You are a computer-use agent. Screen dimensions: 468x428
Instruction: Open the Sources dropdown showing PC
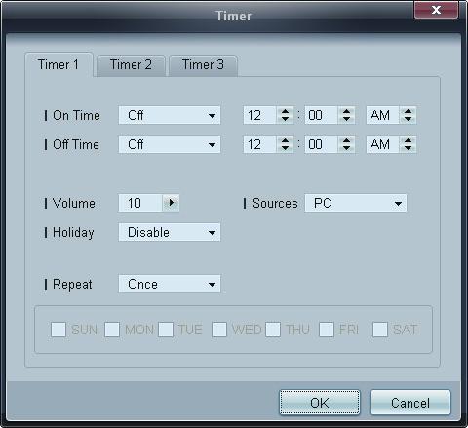[356, 203]
